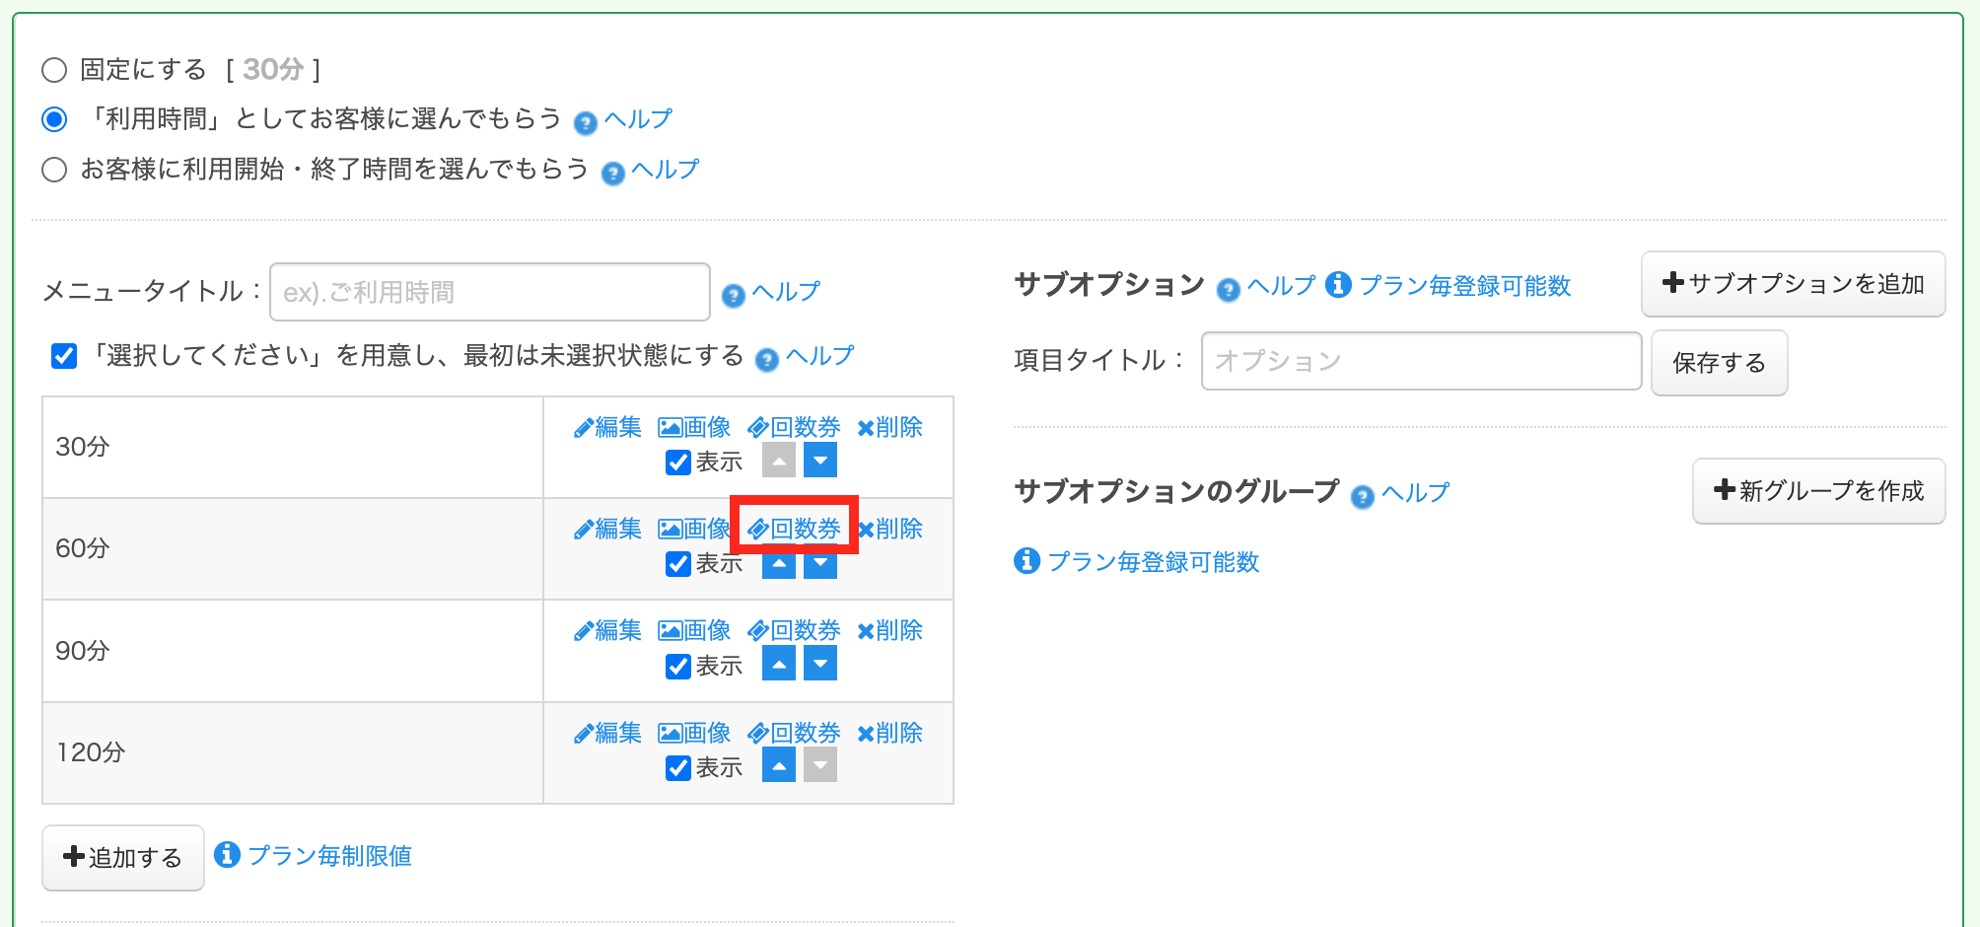The height and width of the screenshot is (927, 1980).
Task: Click info icon beside プラン毎制限値
Action: [227, 855]
